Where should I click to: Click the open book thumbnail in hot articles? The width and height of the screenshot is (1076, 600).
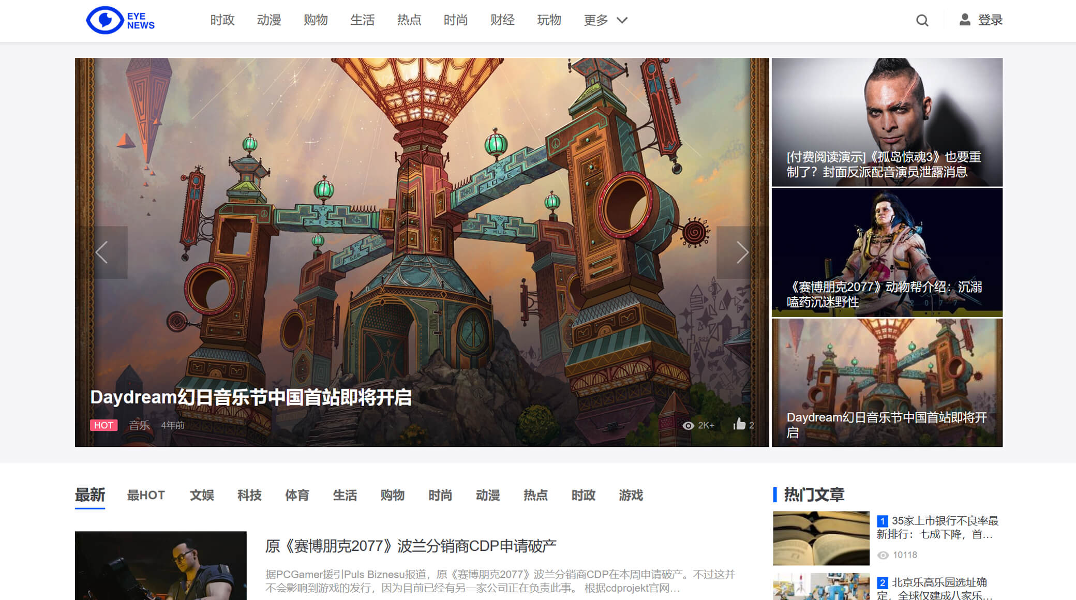coord(821,538)
